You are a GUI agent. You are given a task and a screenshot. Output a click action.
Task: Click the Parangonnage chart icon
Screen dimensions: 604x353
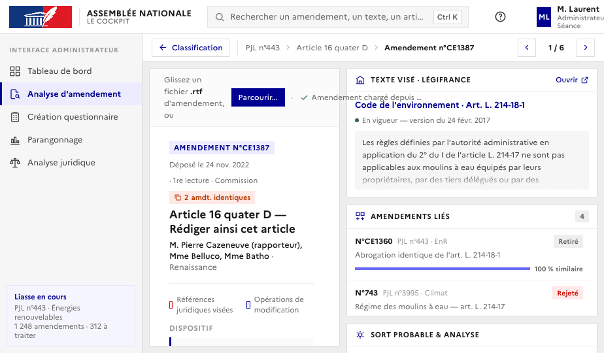coord(15,140)
